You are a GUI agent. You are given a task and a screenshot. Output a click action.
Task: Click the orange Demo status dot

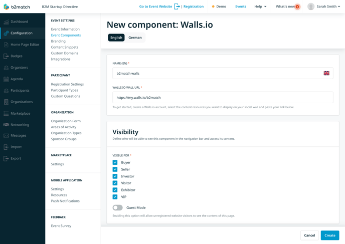[213, 7]
